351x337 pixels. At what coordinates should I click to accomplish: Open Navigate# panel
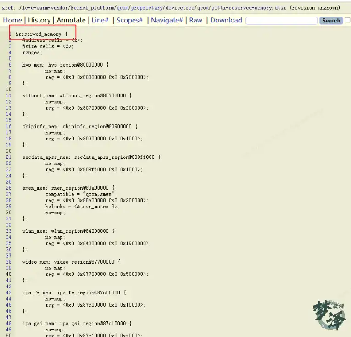coord(167,20)
